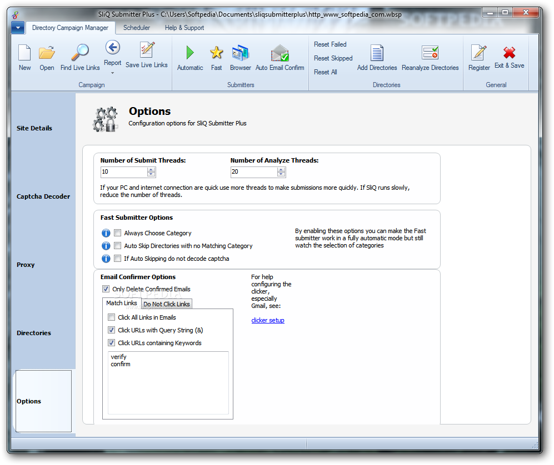Open a campaign with the Open folder icon
The image size is (554, 465).
(47, 53)
